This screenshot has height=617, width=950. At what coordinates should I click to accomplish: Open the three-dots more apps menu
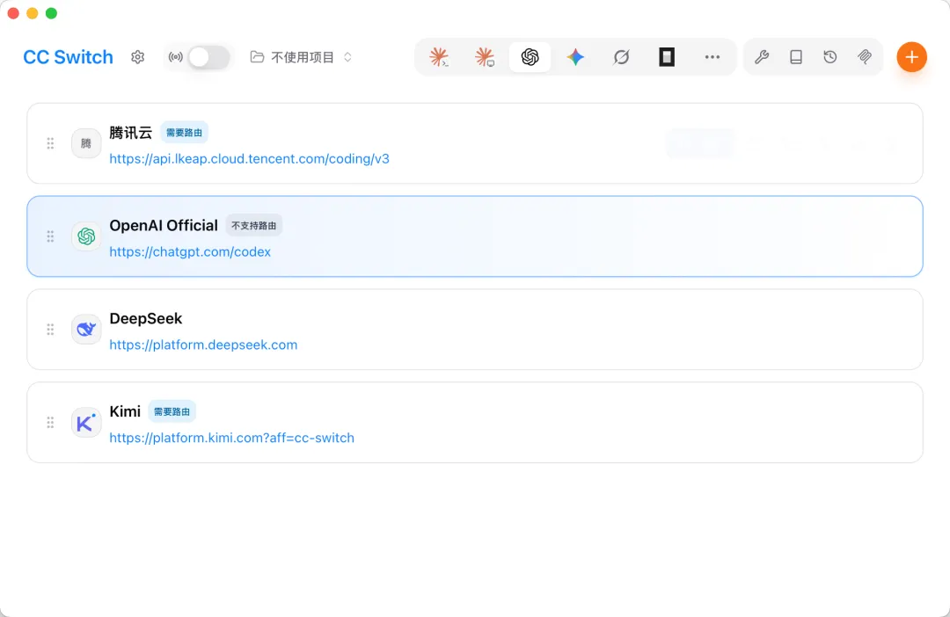coord(712,57)
